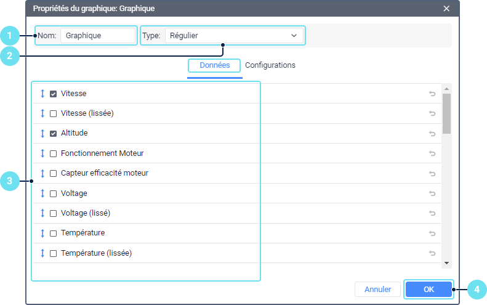The width and height of the screenshot is (487, 305).
Task: Uncheck the Vitesse checkbox
Action: coord(54,94)
